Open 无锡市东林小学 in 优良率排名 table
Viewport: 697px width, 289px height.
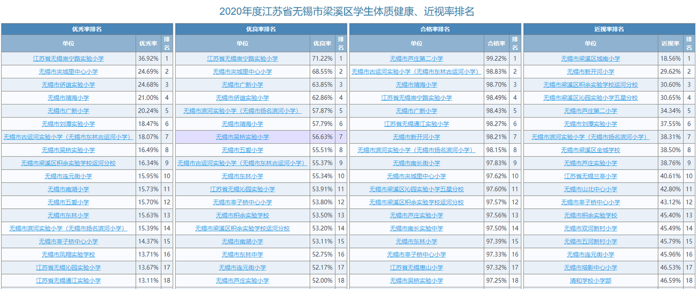pos(242,176)
